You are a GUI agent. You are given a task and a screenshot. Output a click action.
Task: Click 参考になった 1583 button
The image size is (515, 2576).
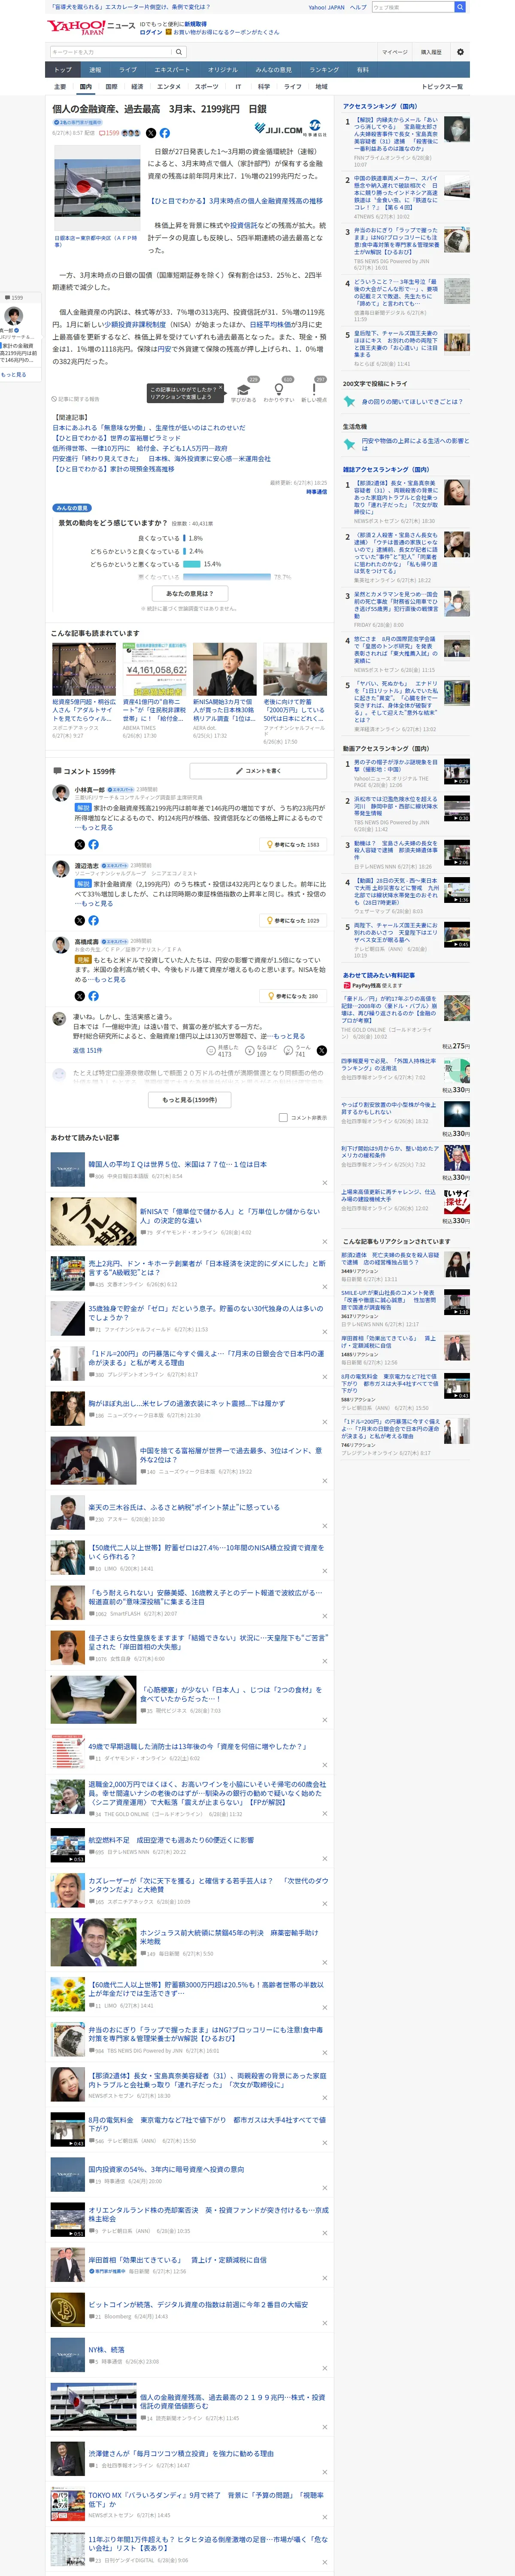293,844
